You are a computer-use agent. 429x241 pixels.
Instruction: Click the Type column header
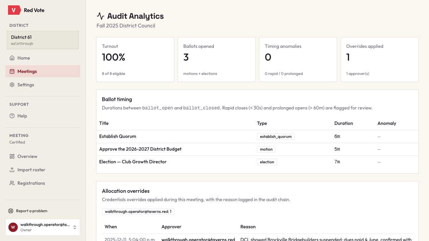click(262, 123)
